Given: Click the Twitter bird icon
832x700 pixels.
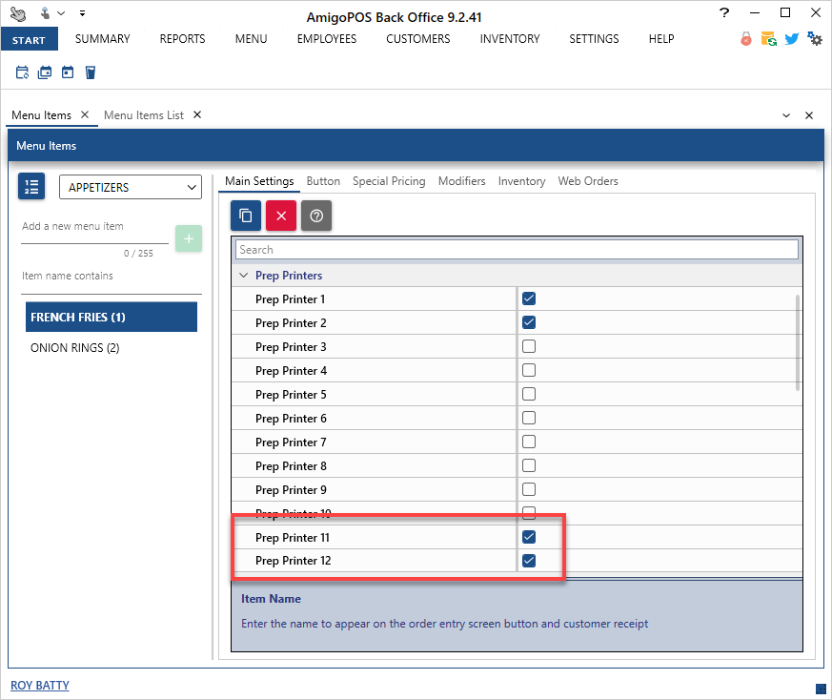Looking at the screenshot, I should click(x=791, y=39).
